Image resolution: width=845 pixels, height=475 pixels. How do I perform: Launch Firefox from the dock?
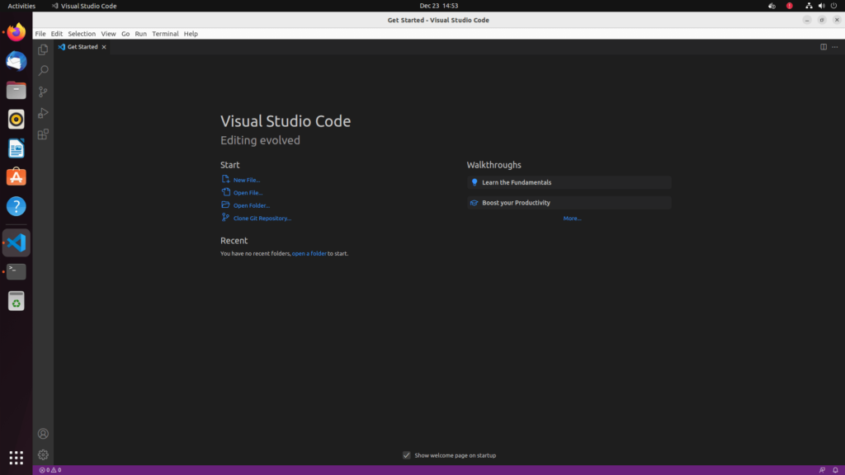[x=16, y=31]
